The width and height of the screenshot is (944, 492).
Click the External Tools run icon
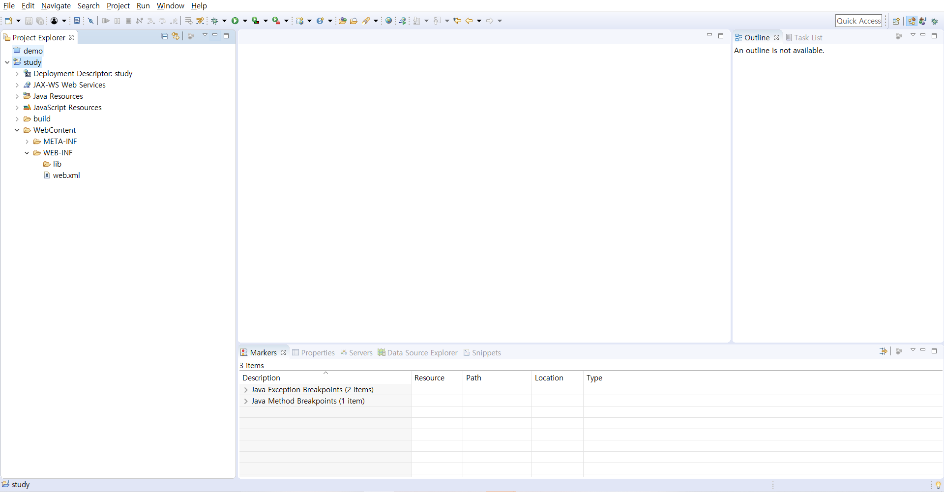click(x=276, y=21)
